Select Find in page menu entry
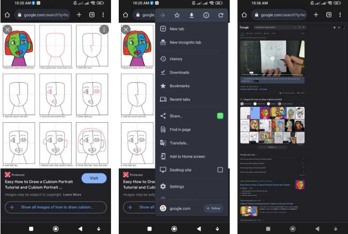 pyautogui.click(x=180, y=130)
